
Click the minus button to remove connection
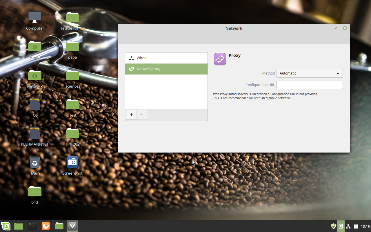[x=142, y=115]
